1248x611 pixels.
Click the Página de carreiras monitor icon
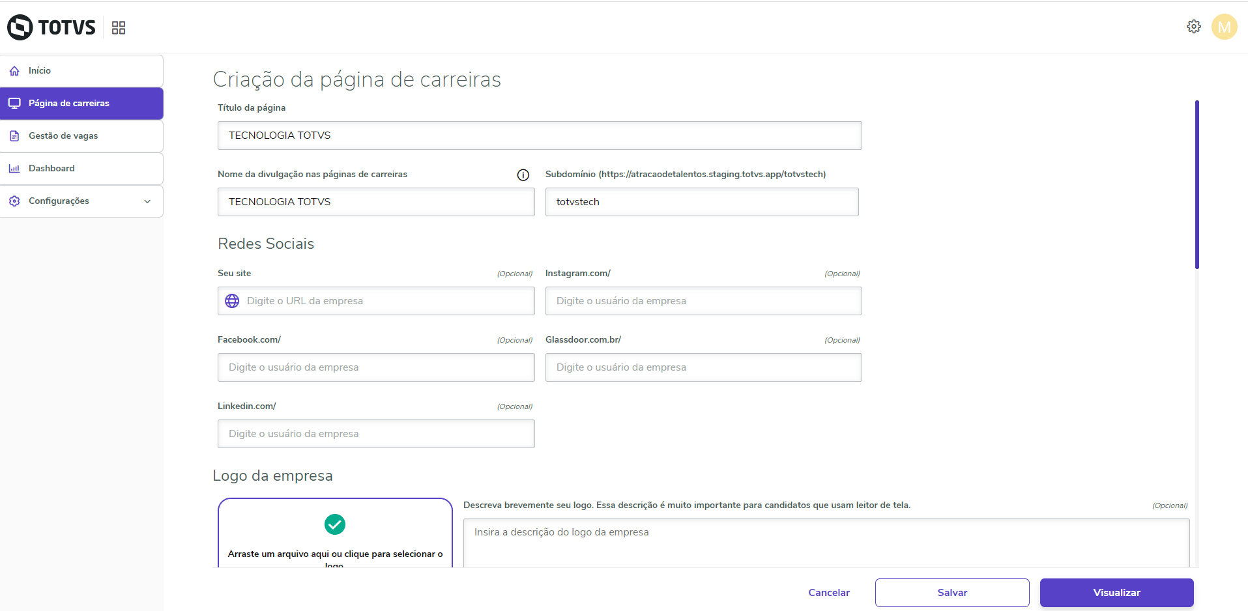[x=14, y=104]
